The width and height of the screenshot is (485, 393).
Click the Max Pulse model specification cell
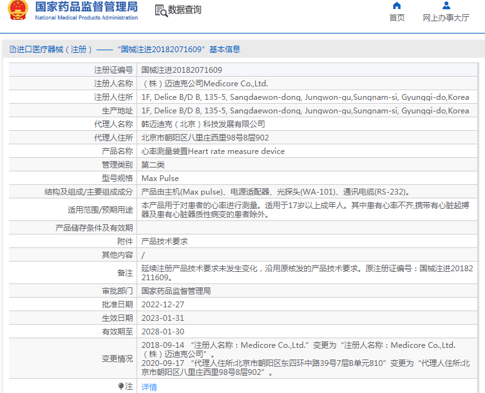point(160,178)
